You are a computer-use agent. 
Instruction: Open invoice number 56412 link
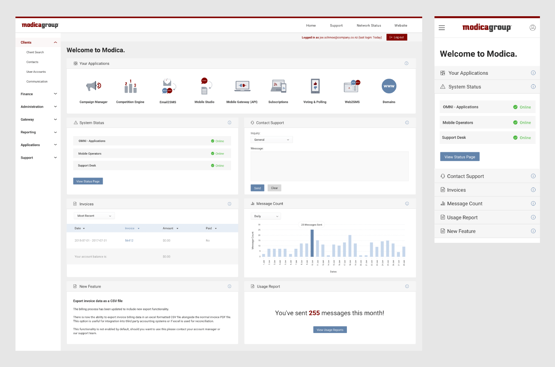[129, 240]
